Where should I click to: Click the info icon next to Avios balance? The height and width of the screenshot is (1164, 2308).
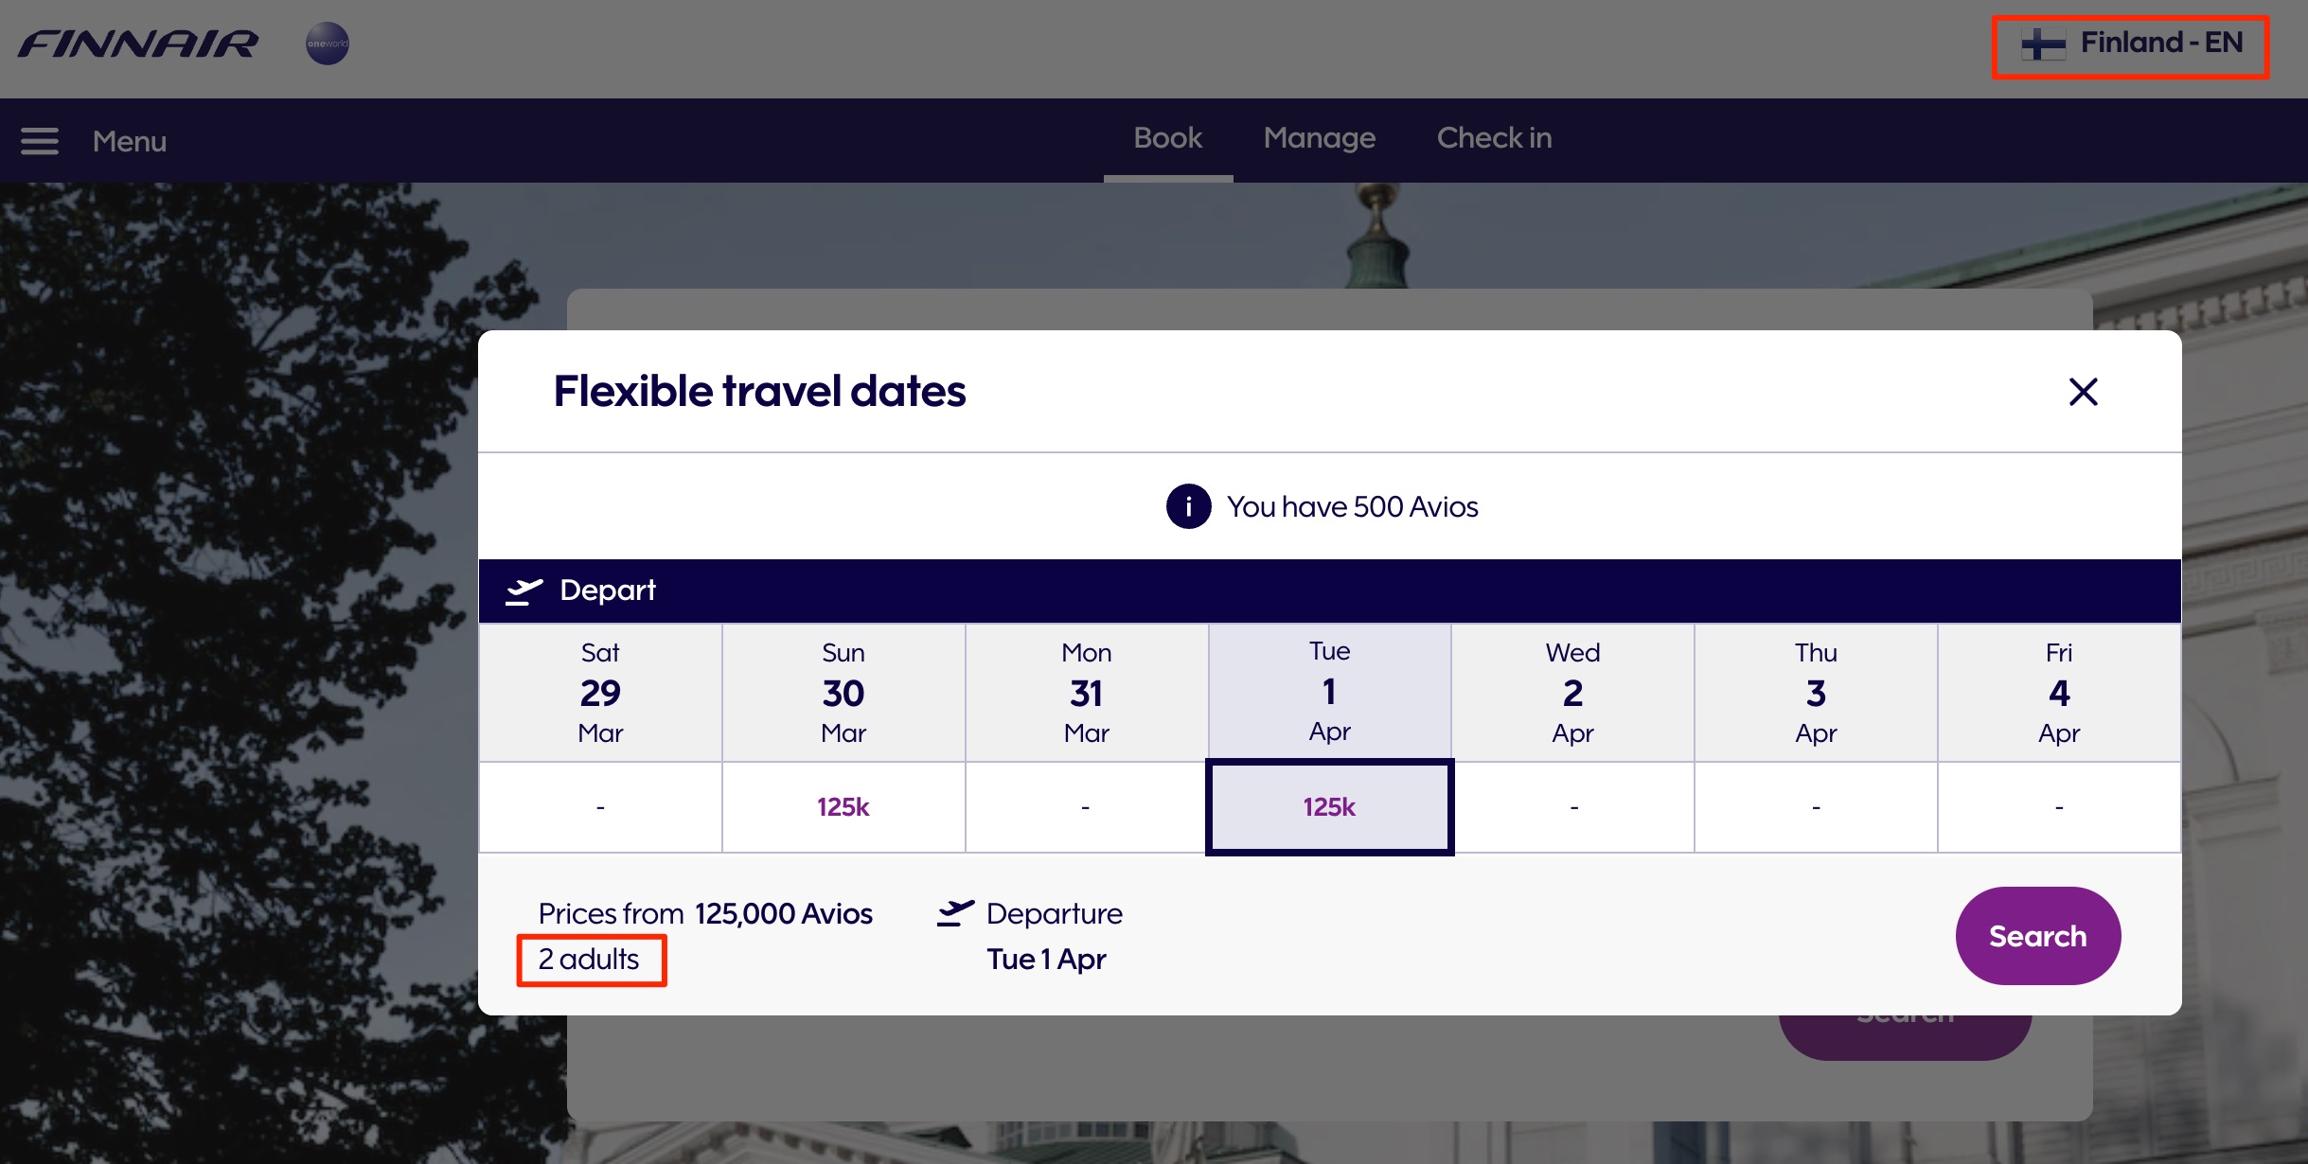click(1188, 506)
